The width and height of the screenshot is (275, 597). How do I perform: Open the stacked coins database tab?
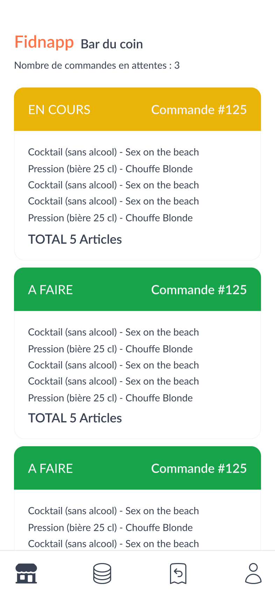click(x=102, y=574)
